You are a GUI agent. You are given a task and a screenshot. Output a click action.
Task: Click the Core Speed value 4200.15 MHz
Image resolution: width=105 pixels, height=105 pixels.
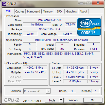[x=35, y=68]
